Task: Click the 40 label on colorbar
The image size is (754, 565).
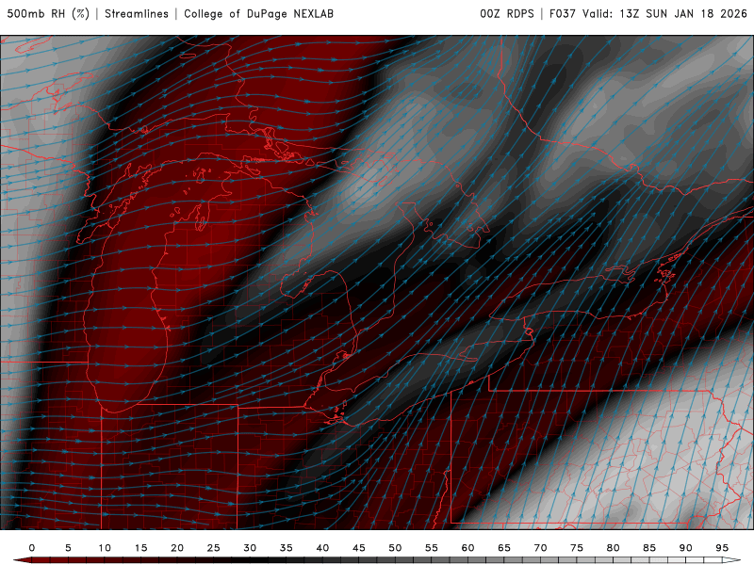Action: [x=322, y=548]
